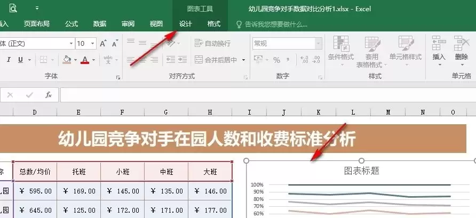This screenshot has height=218, width=476.
Task: Select the 托班 header cell
Action: tap(78, 172)
